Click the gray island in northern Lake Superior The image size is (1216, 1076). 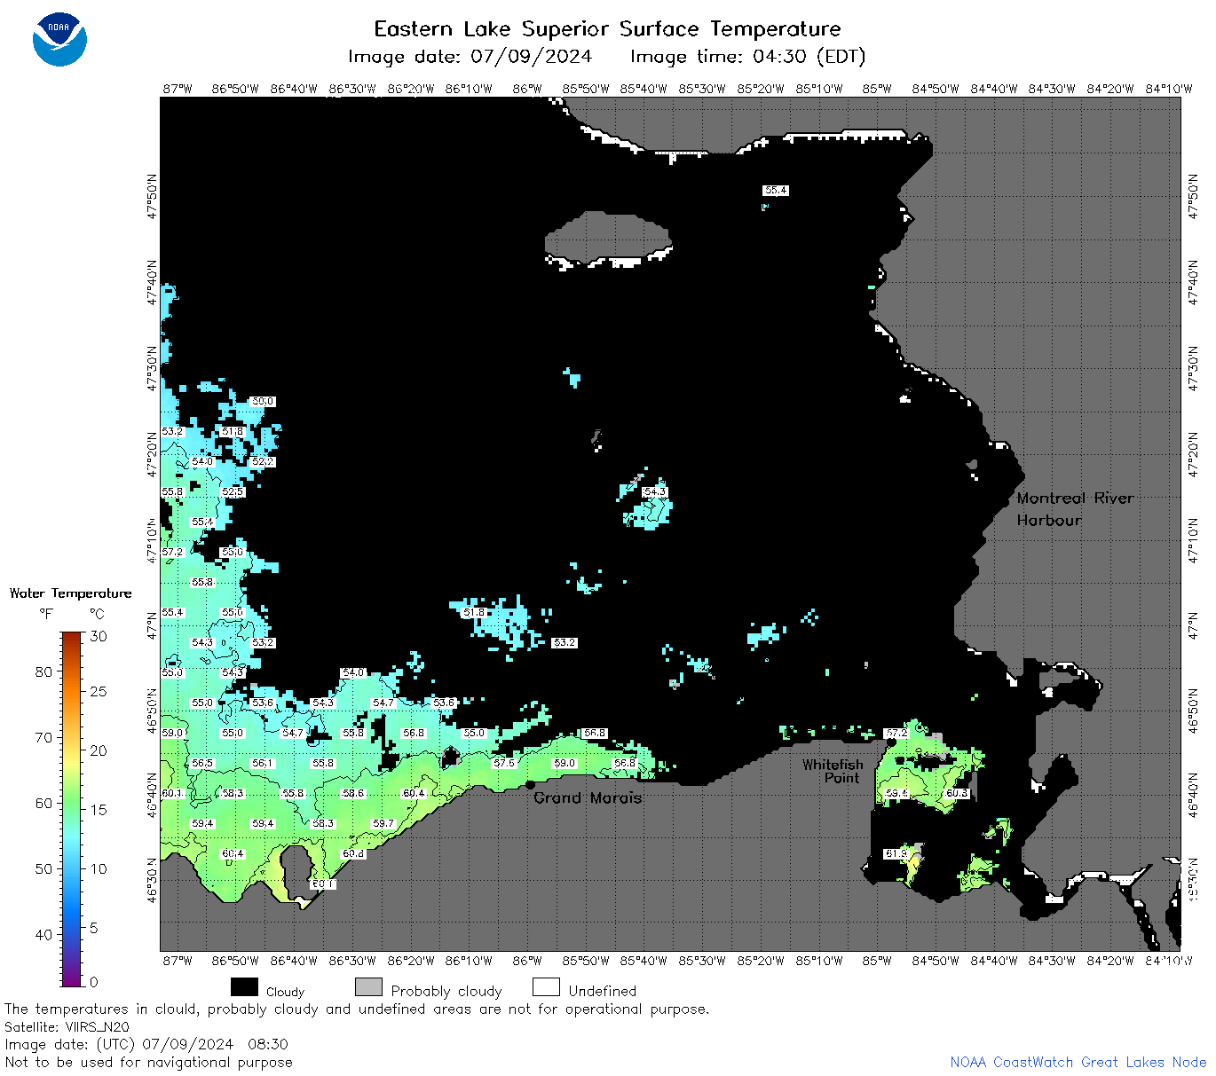(x=607, y=237)
